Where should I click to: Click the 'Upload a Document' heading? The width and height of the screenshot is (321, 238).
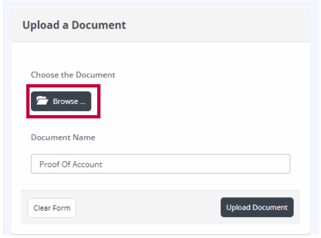[x=74, y=25]
